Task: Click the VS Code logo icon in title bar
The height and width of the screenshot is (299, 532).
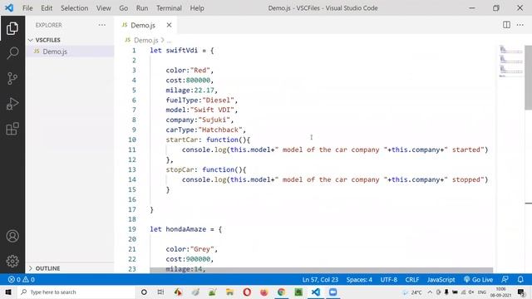Action: (9, 7)
